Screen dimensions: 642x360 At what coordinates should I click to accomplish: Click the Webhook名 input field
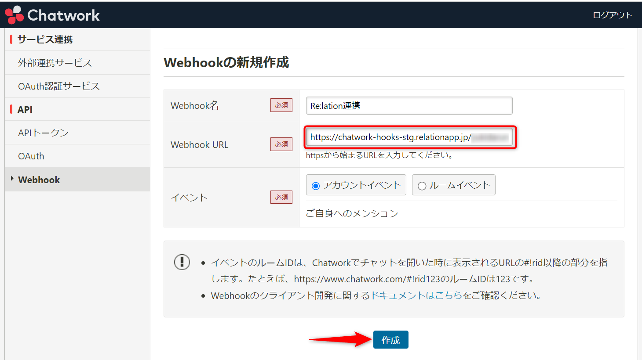tap(409, 106)
